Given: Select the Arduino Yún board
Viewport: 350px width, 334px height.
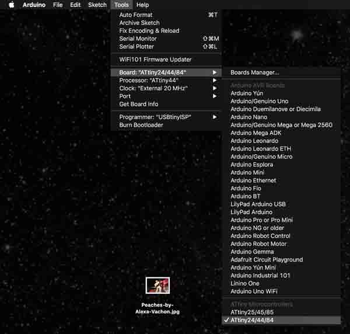Looking at the screenshot, I should [282, 93].
